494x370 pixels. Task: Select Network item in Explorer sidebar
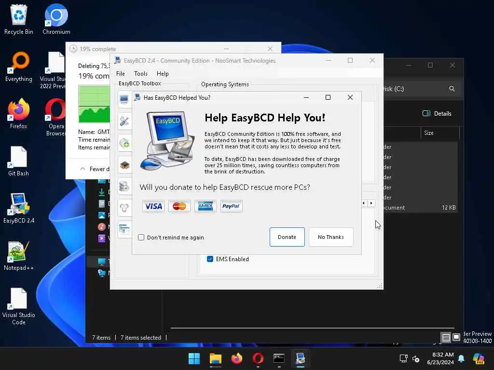[x=102, y=273]
